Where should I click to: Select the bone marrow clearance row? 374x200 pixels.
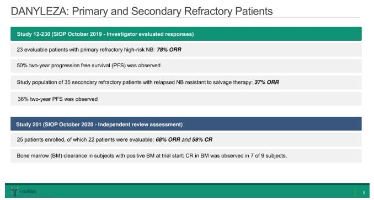pyautogui.click(x=186, y=156)
